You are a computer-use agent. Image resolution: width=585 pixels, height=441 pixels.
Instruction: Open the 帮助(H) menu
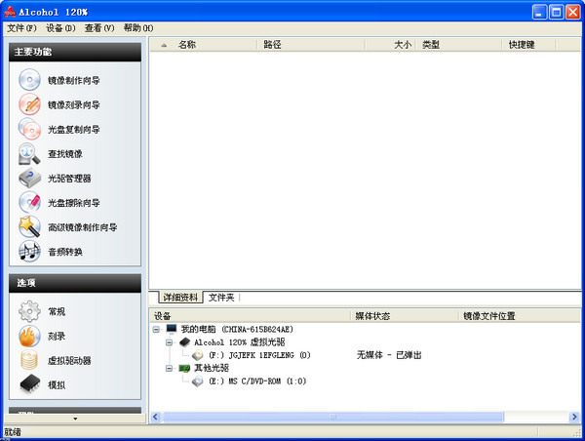click(x=138, y=28)
